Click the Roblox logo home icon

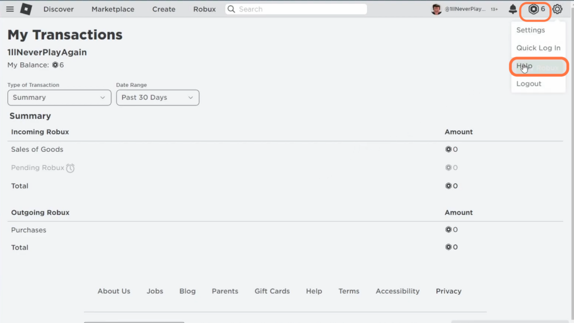tap(26, 9)
